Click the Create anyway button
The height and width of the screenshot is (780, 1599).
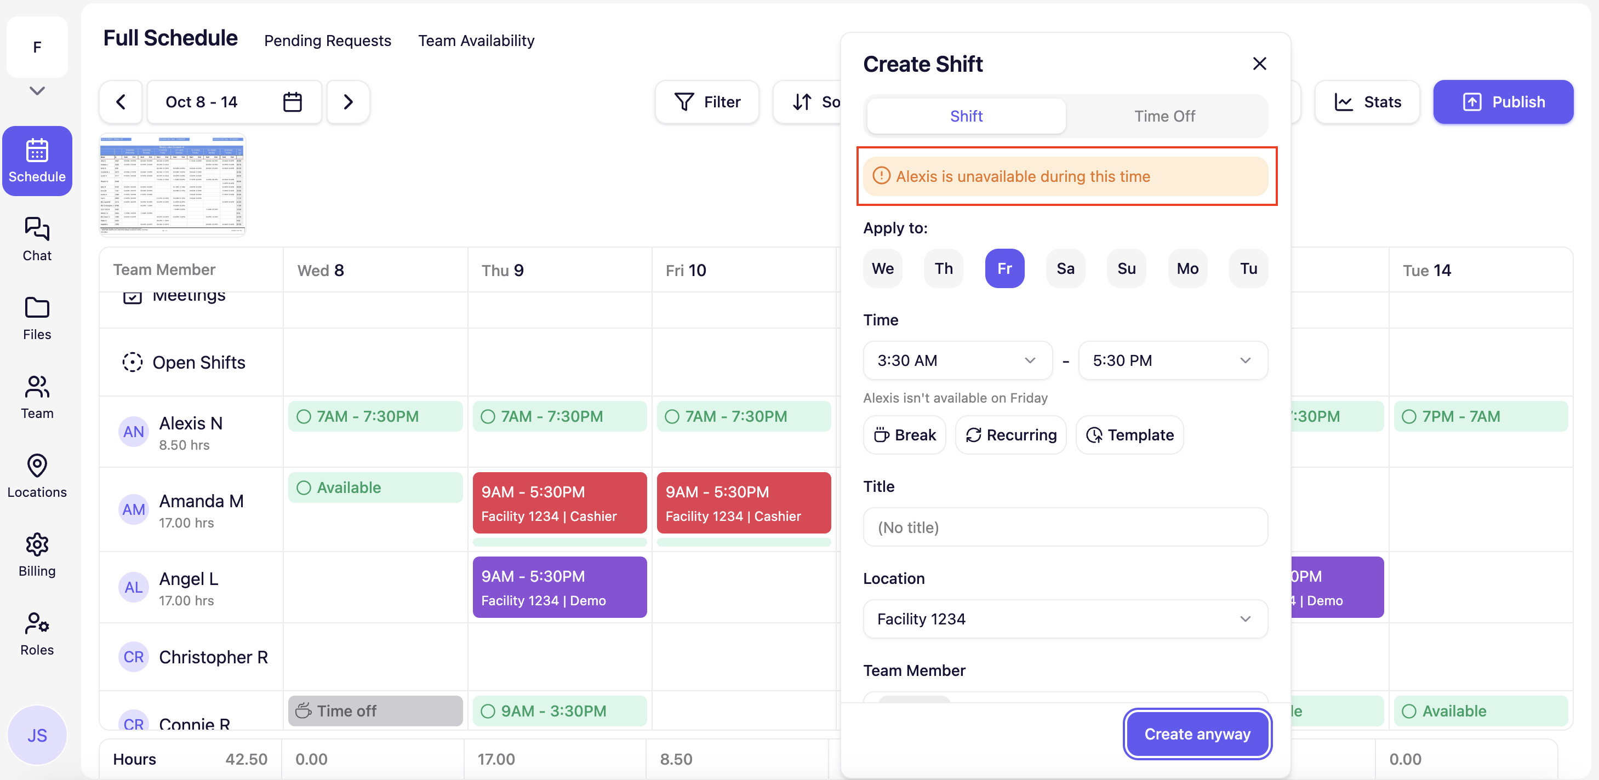(1197, 734)
